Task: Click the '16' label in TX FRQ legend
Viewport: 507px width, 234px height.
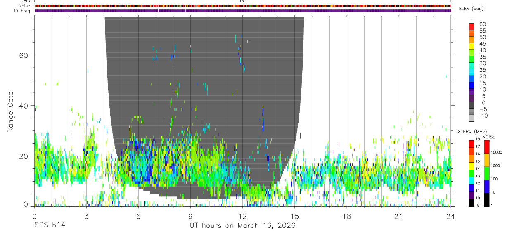Action: (x=477, y=154)
